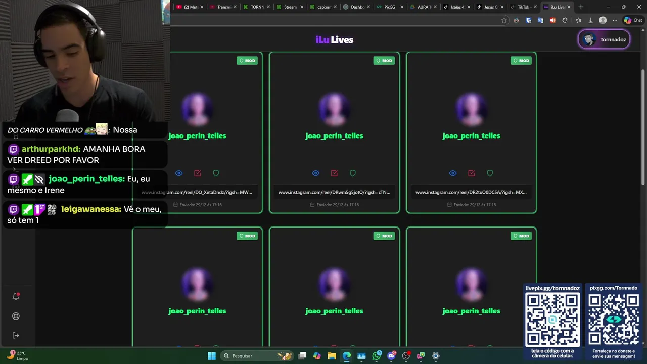Close the TikTok browser tab
The width and height of the screenshot is (647, 364).
pyautogui.click(x=535, y=7)
